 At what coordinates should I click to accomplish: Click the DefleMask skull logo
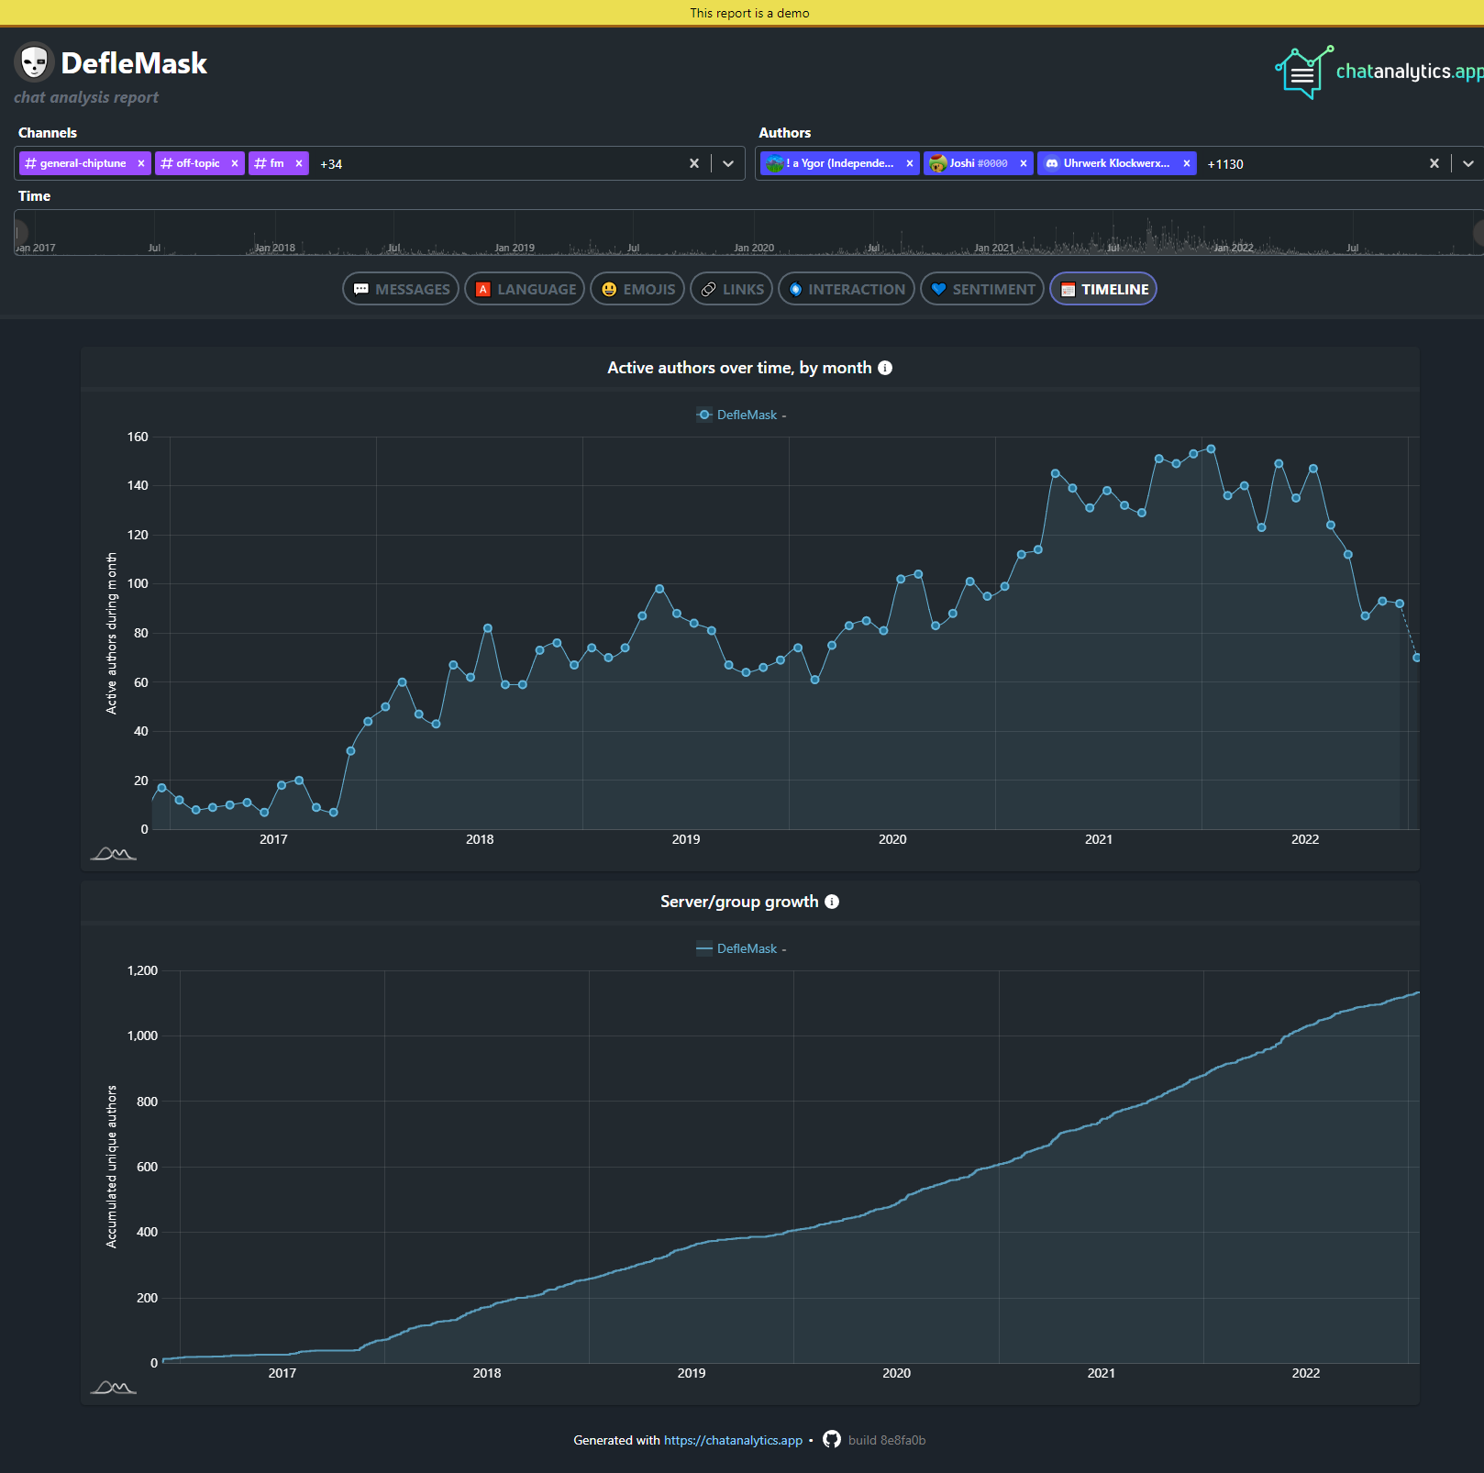[34, 62]
